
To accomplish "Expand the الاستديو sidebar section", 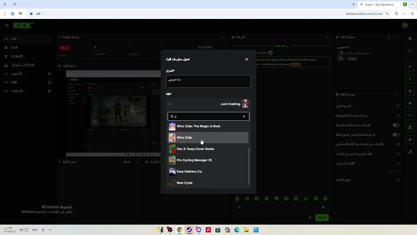I will point(6,74).
